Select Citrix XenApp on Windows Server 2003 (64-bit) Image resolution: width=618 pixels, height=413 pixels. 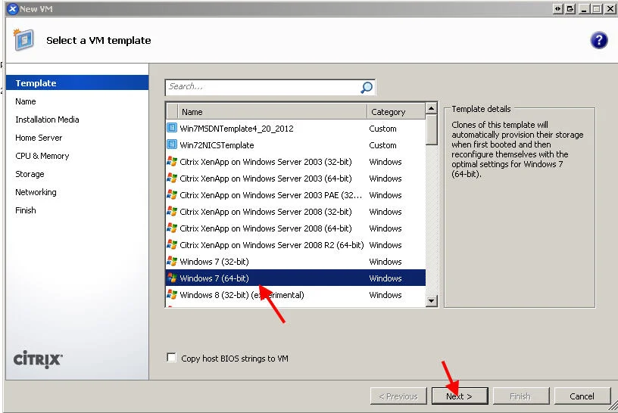click(x=295, y=178)
